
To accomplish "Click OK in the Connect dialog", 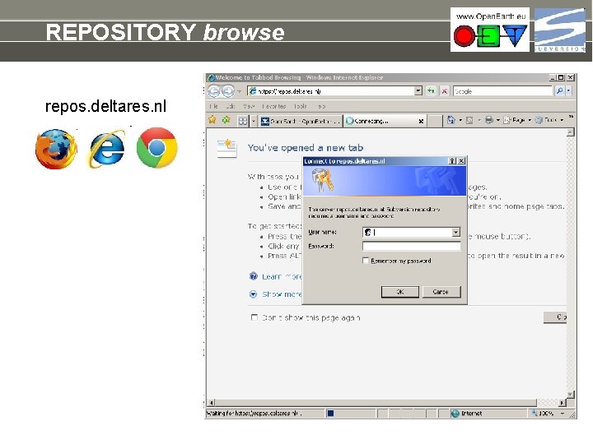I will (x=399, y=292).
